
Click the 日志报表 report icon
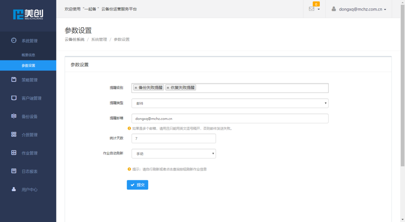14,171
